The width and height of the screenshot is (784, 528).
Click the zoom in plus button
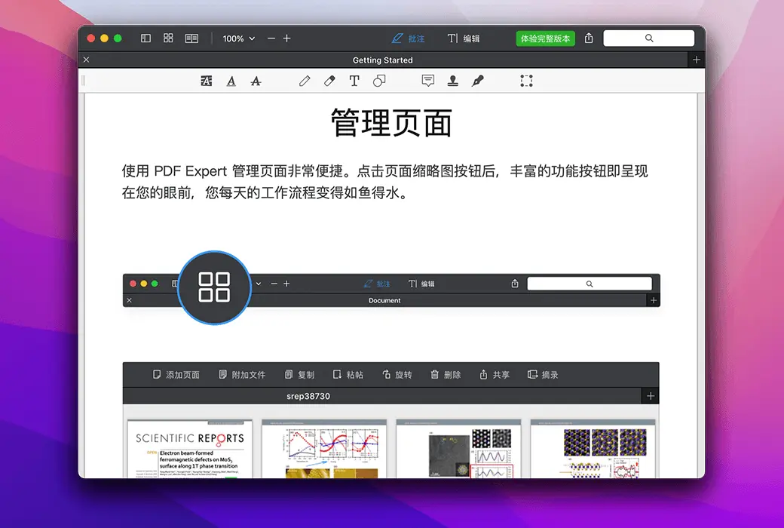pyautogui.click(x=287, y=38)
